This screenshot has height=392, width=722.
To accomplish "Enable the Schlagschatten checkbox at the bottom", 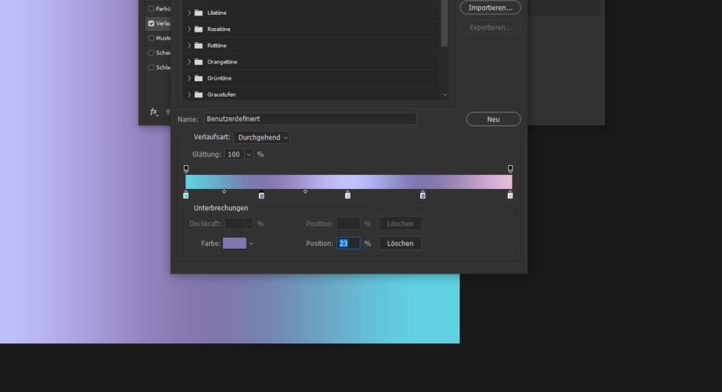I will [151, 68].
